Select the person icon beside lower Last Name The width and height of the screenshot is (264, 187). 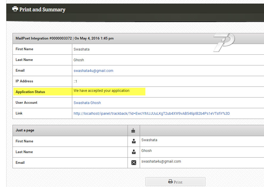(x=133, y=152)
